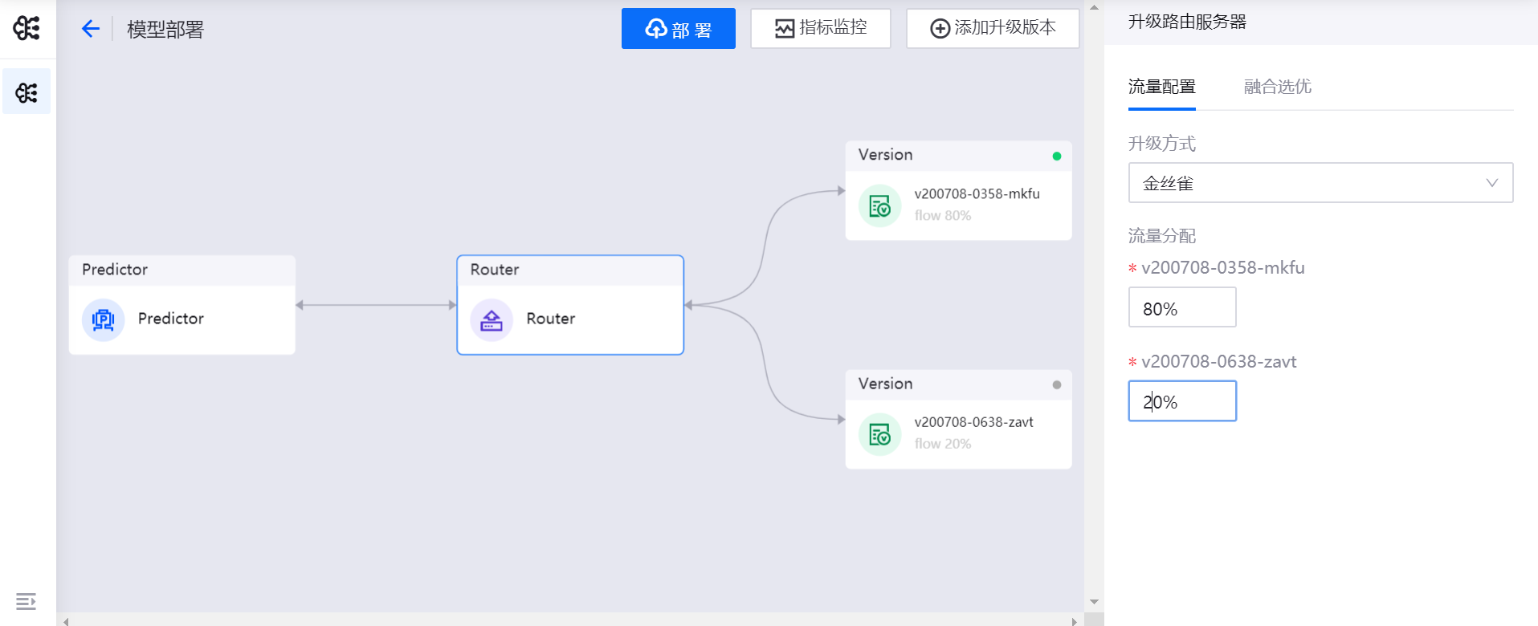
Task: Click green status dot on first Version
Action: pos(1056,156)
